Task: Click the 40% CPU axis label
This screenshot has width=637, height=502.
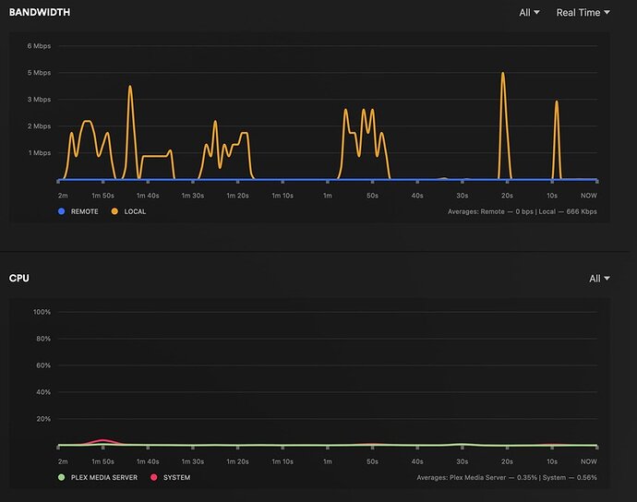Action: 43,392
